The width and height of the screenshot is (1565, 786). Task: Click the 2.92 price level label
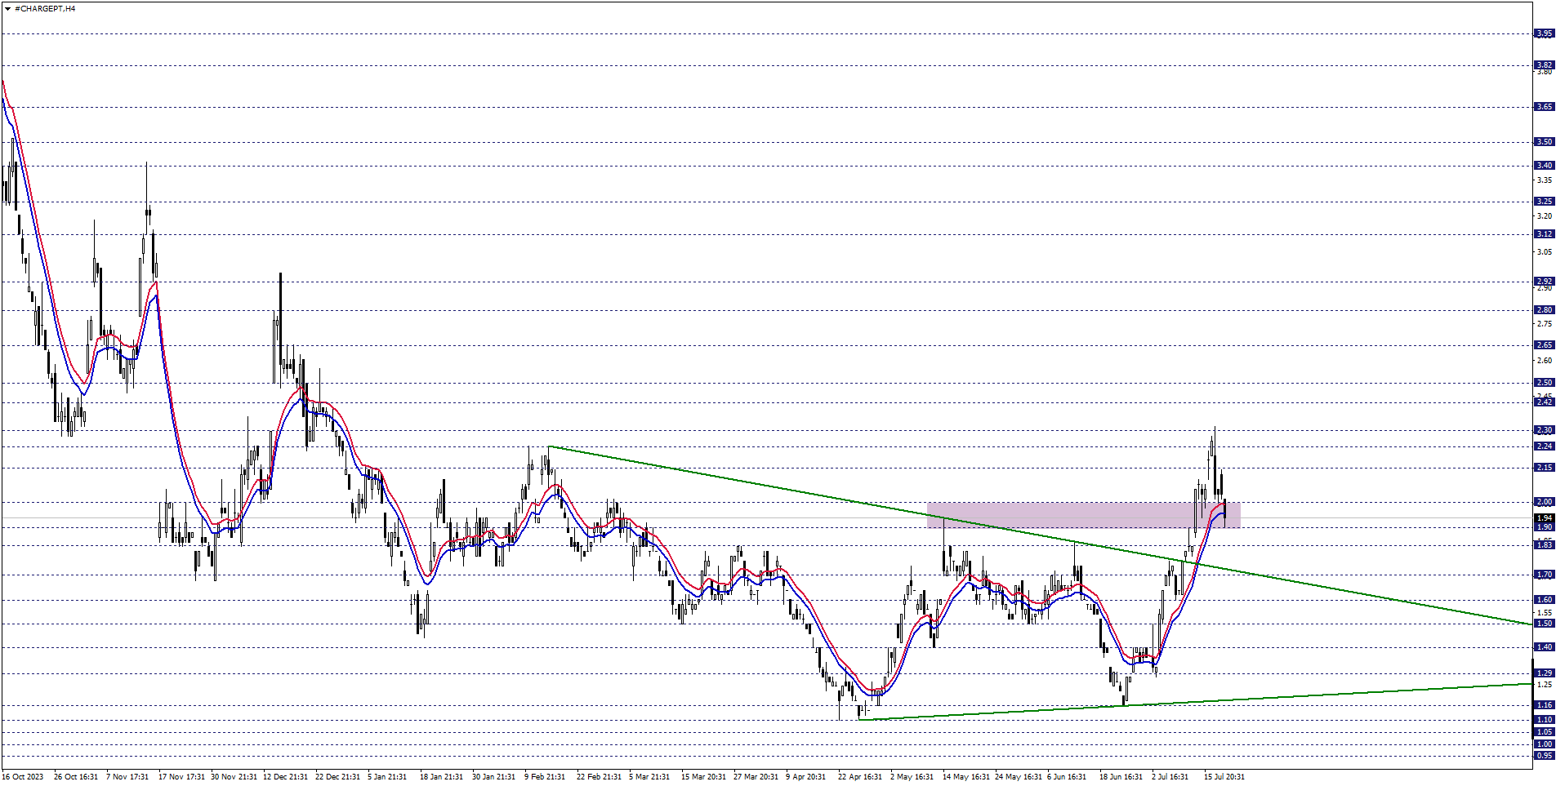point(1544,282)
